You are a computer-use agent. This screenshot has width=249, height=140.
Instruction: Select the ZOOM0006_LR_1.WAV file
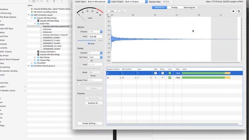click(52, 46)
